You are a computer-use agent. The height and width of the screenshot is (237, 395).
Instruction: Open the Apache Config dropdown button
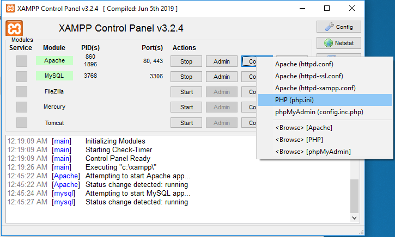pyautogui.click(x=249, y=61)
